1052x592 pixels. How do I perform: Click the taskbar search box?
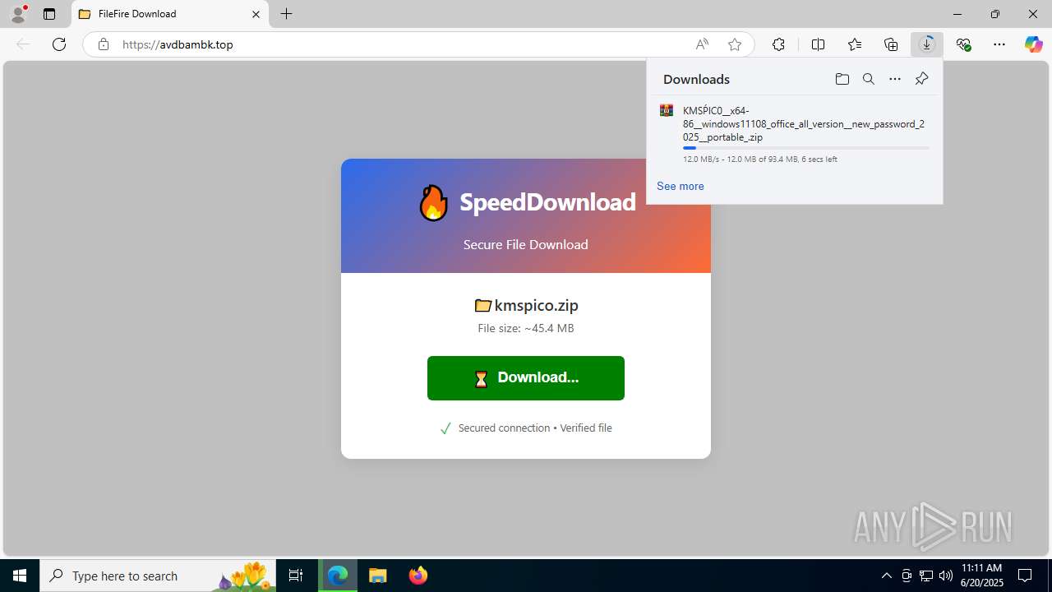point(159,576)
